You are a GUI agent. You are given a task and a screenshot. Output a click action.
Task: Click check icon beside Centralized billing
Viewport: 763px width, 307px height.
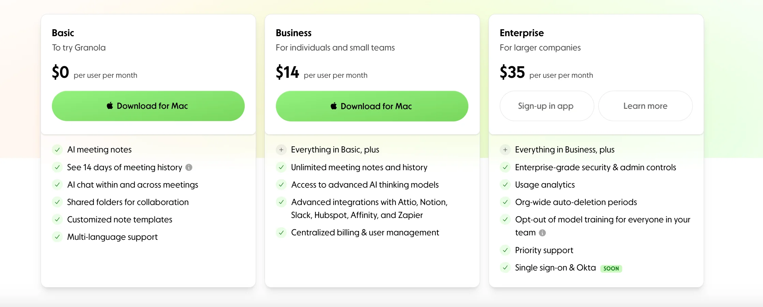point(281,233)
